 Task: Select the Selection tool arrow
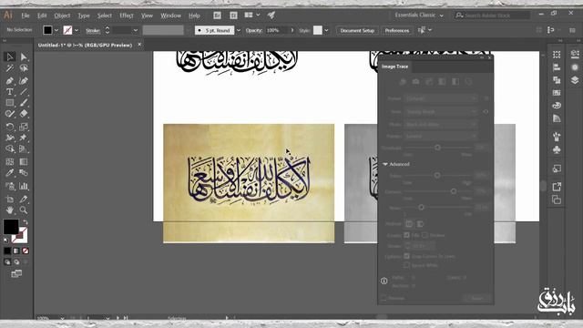(10, 56)
